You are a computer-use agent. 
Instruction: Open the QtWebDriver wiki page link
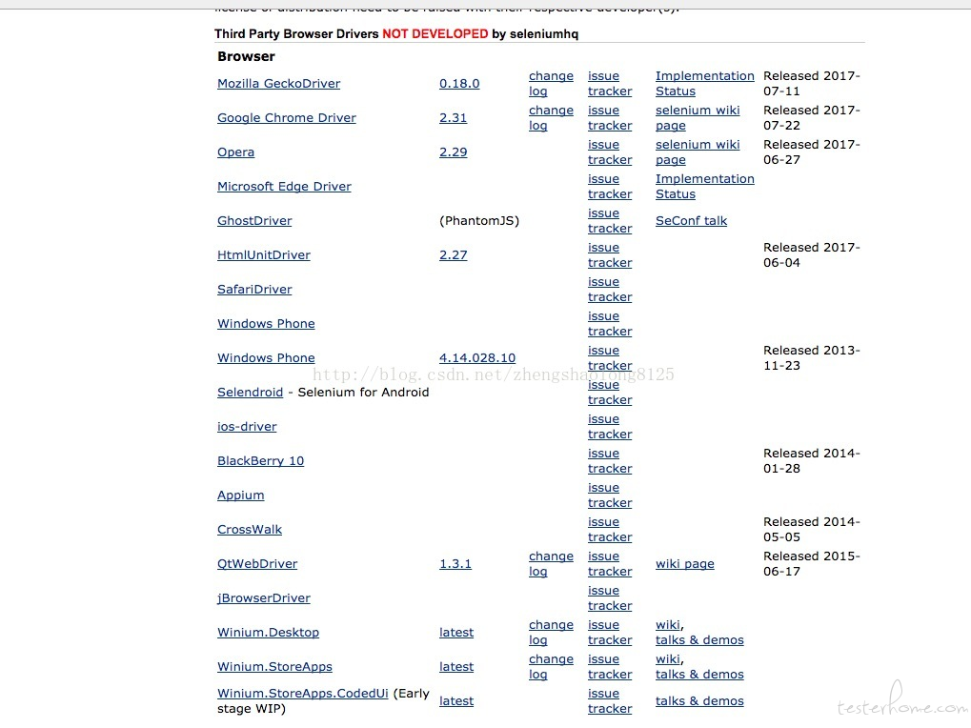(x=685, y=564)
